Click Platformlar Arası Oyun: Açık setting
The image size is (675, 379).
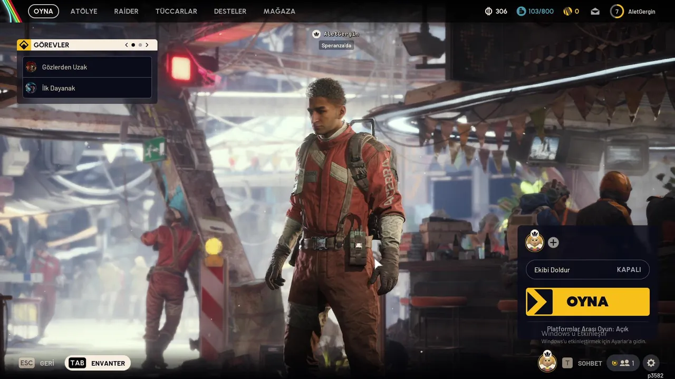[x=587, y=329]
